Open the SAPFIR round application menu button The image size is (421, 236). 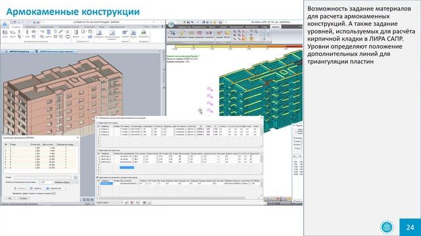[5, 25]
